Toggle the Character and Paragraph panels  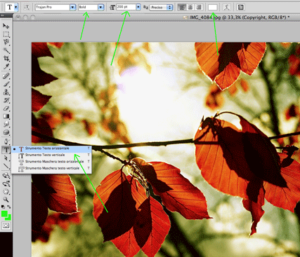(x=240, y=7)
